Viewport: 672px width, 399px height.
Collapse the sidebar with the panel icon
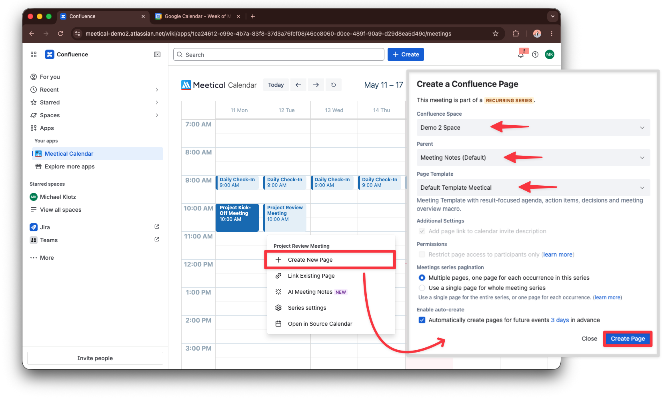point(157,54)
